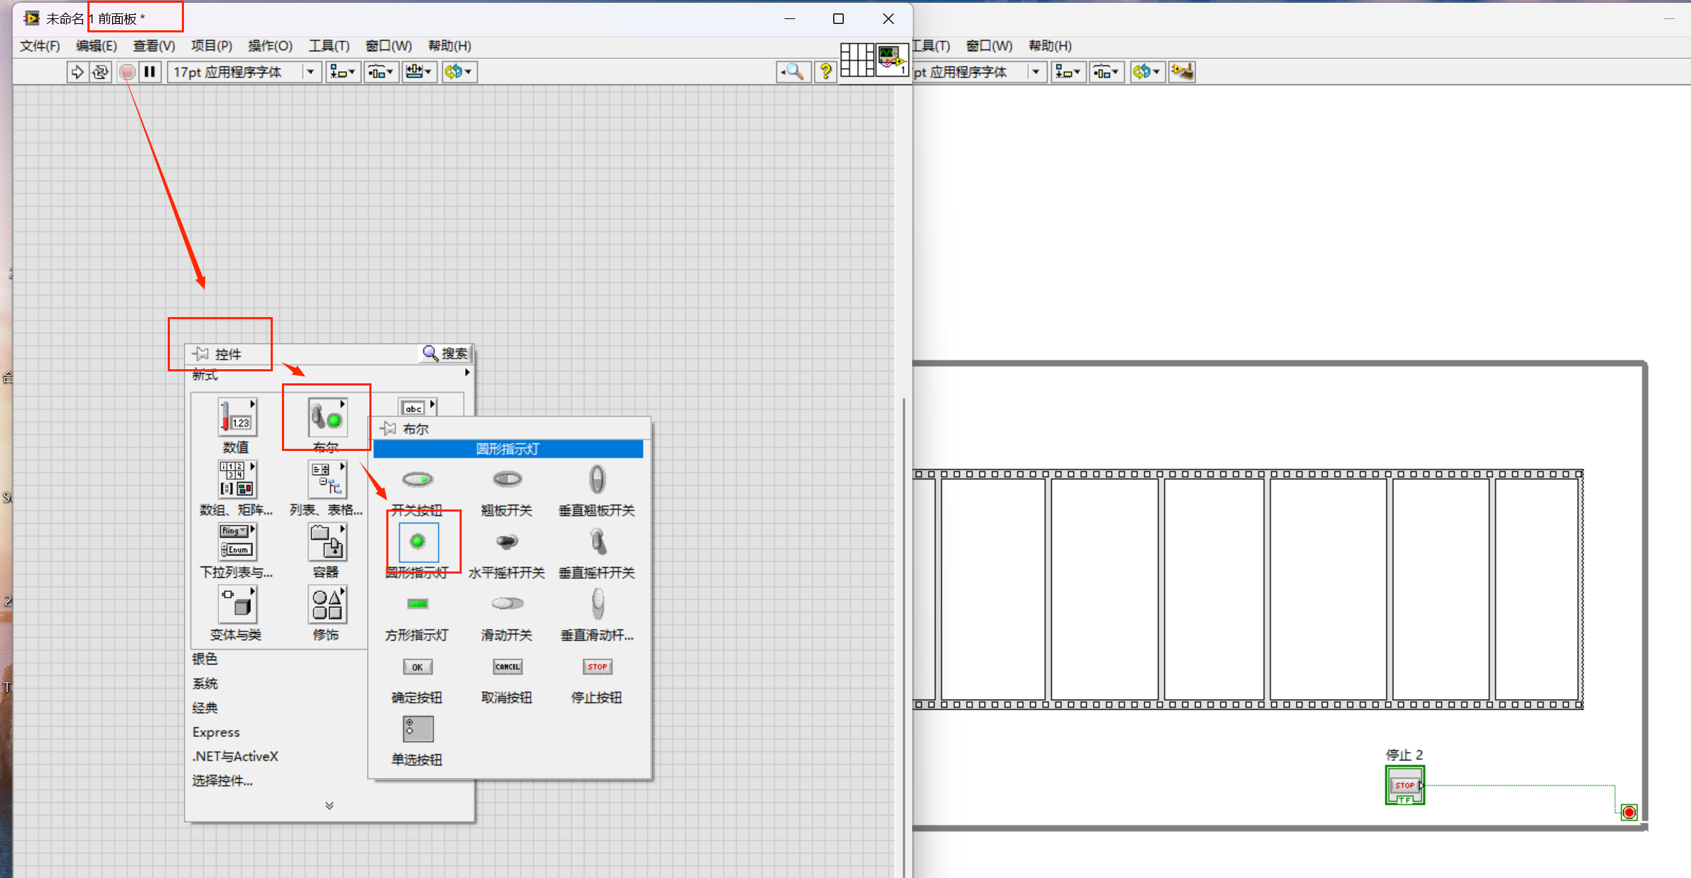Pick the Stop button control in palette
This screenshot has width=1691, height=878.
(x=597, y=667)
